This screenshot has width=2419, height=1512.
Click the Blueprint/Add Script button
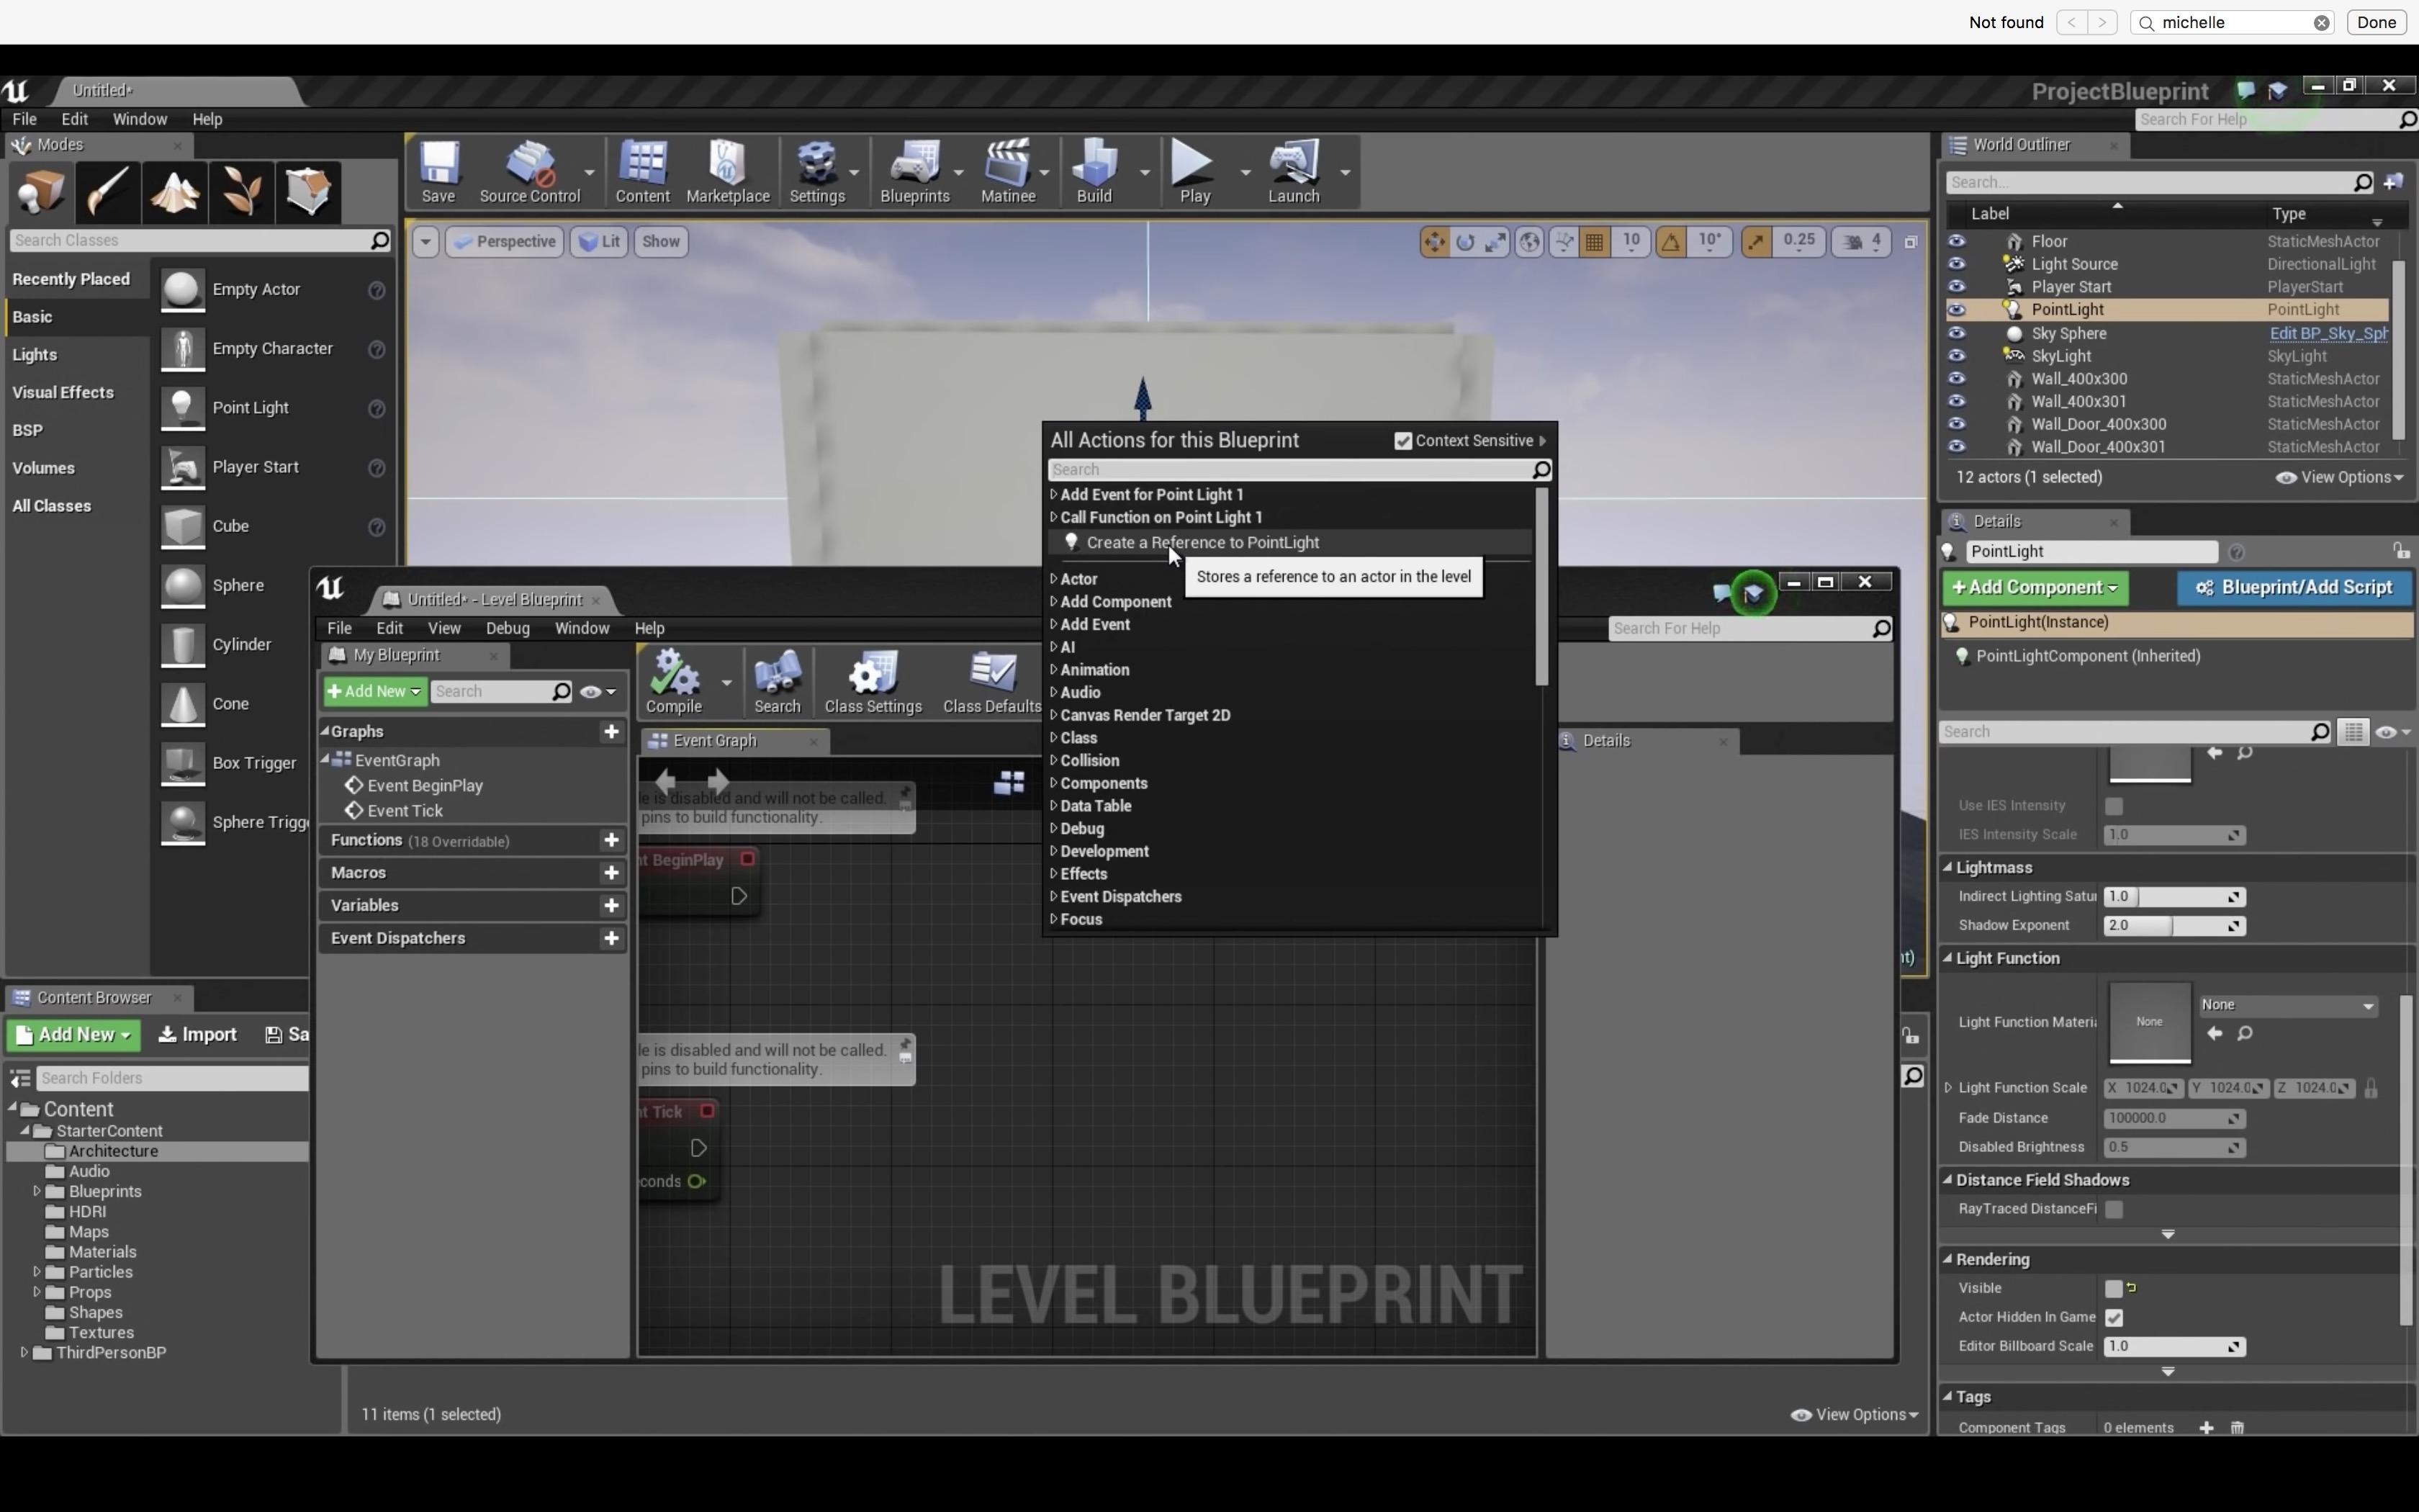click(2294, 587)
